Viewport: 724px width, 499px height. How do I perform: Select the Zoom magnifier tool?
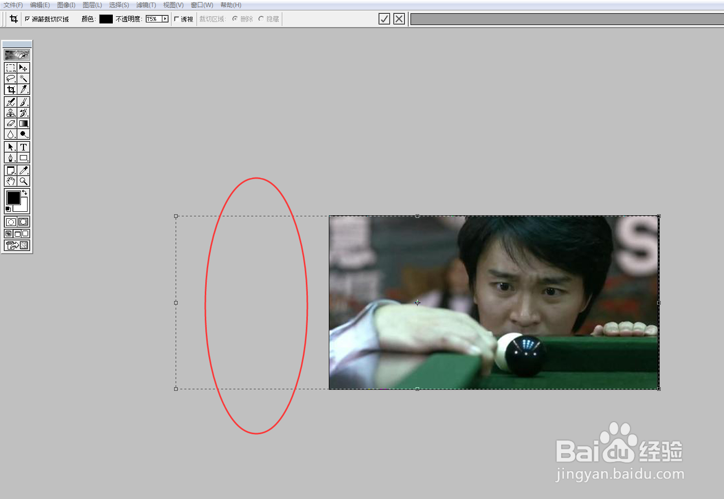tap(23, 181)
